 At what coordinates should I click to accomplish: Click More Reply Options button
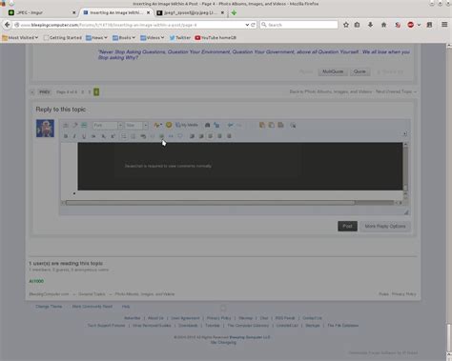pos(385,226)
